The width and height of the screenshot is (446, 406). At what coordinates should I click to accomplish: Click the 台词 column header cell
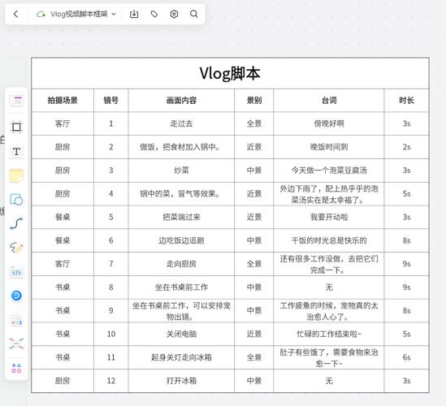coord(329,101)
